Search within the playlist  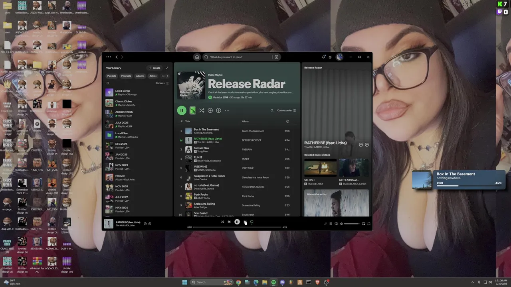[x=272, y=110]
